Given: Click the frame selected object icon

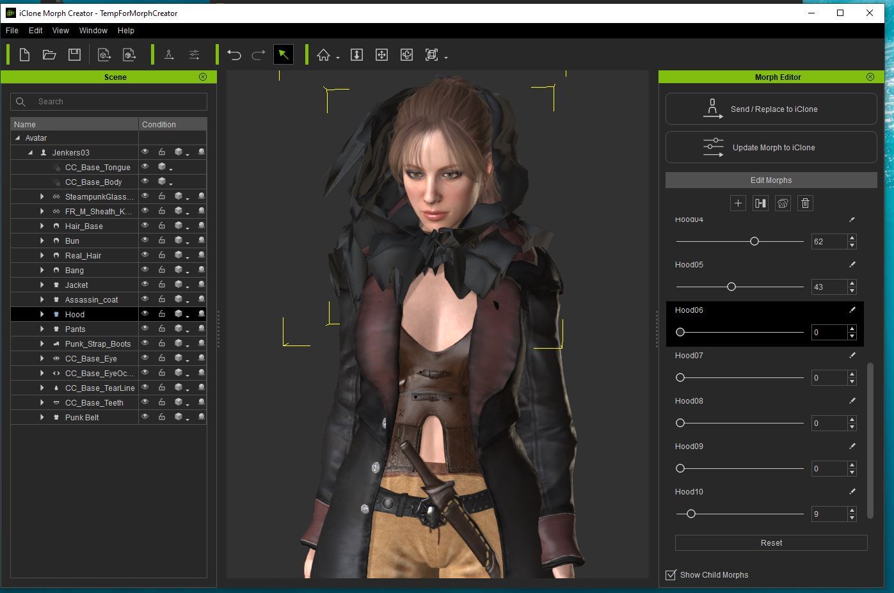Looking at the screenshot, I should pos(432,55).
